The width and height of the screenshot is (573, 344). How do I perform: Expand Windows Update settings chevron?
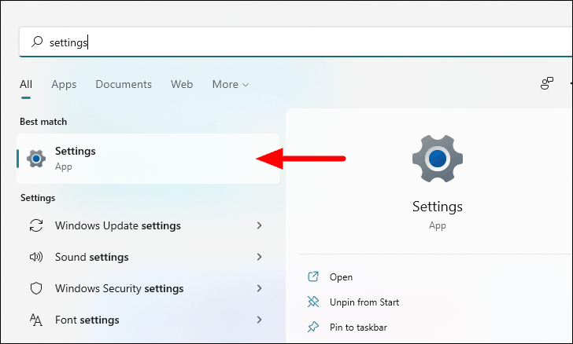pos(259,225)
